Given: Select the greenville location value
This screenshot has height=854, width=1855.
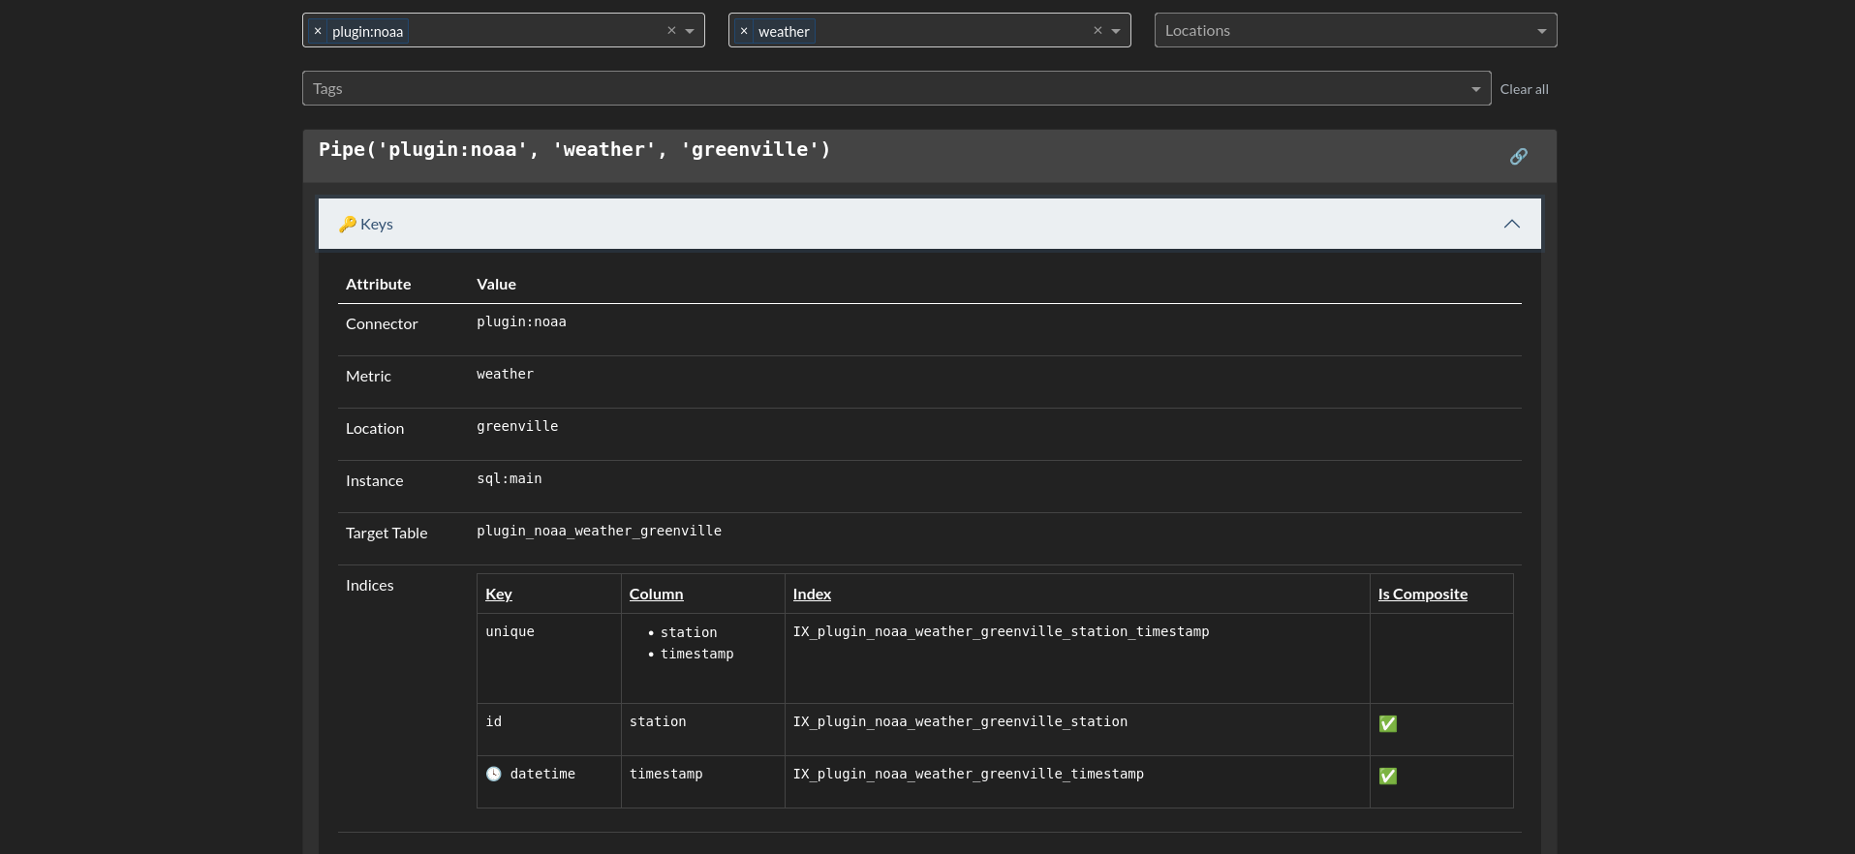Looking at the screenshot, I should click(517, 426).
